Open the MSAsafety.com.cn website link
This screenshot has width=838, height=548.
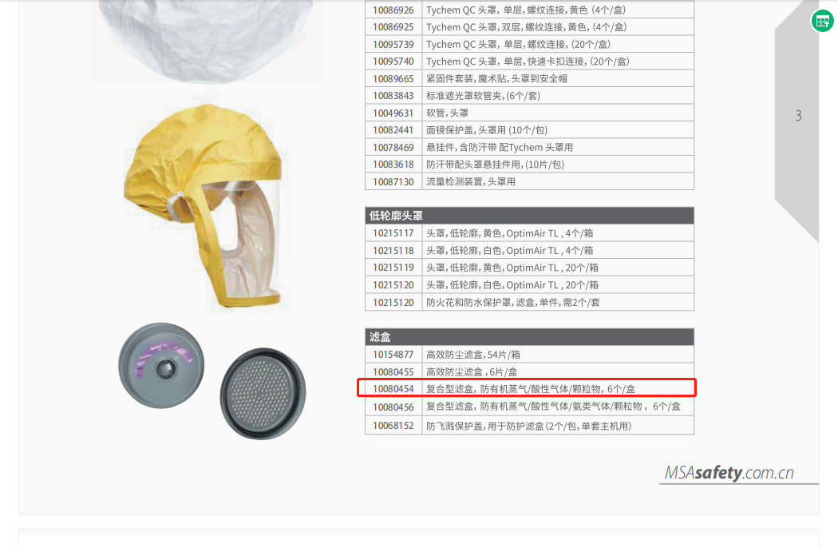tap(729, 473)
